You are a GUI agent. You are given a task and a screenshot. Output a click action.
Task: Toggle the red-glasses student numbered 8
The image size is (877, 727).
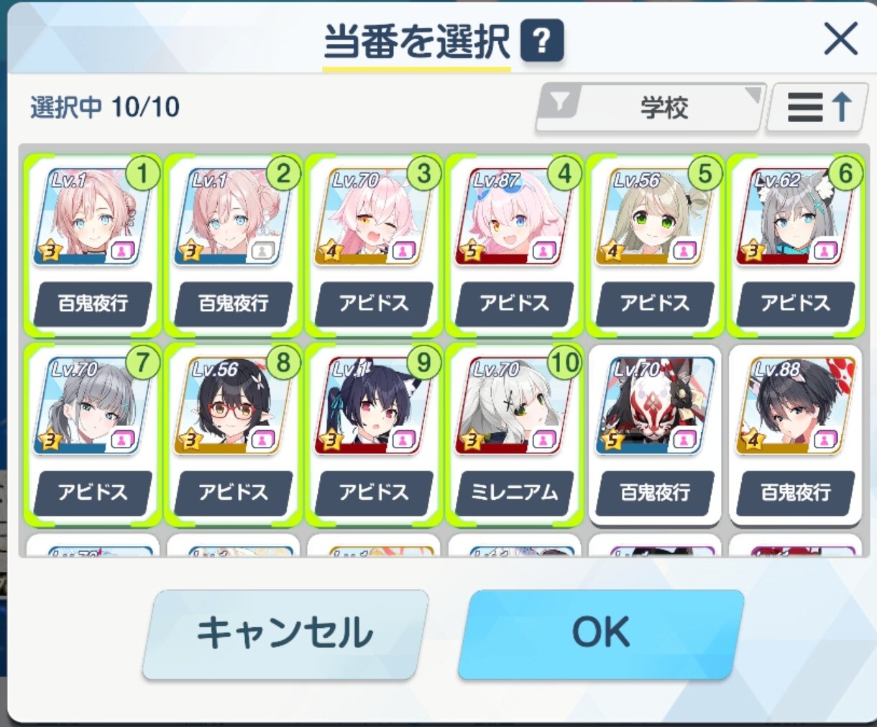233,433
